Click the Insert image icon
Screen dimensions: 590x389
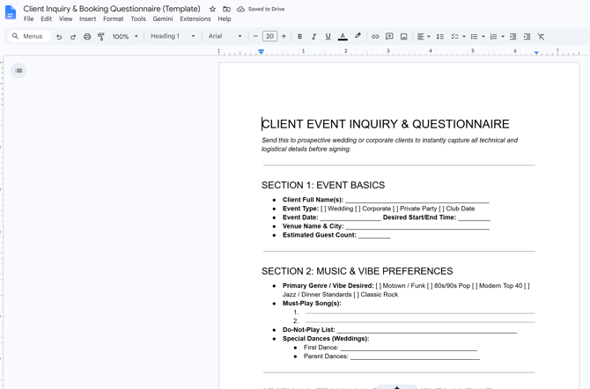tap(403, 36)
